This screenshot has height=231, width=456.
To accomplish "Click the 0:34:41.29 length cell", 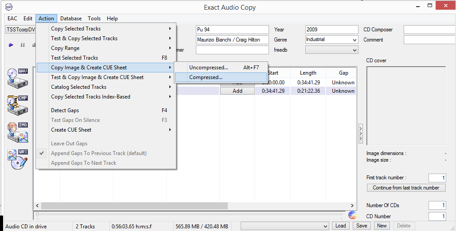I will pyautogui.click(x=308, y=83).
